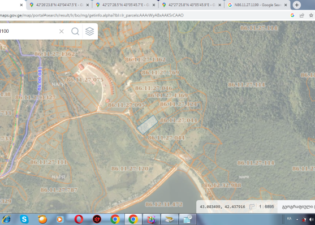Open a new browser tab
This screenshot has height=225, width=315.
click(297, 5)
